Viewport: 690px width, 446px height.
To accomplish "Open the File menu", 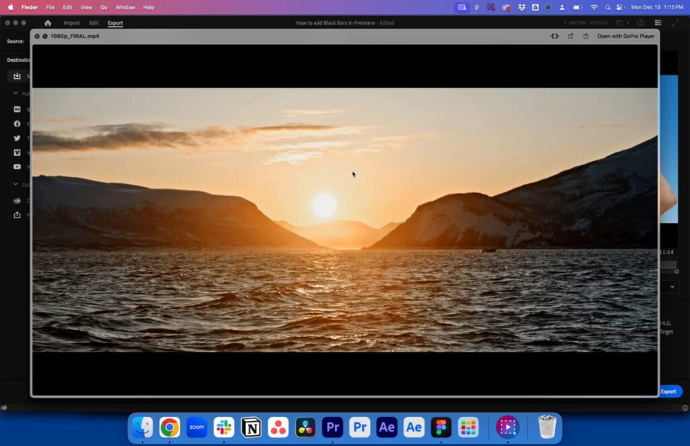I will pyautogui.click(x=50, y=7).
